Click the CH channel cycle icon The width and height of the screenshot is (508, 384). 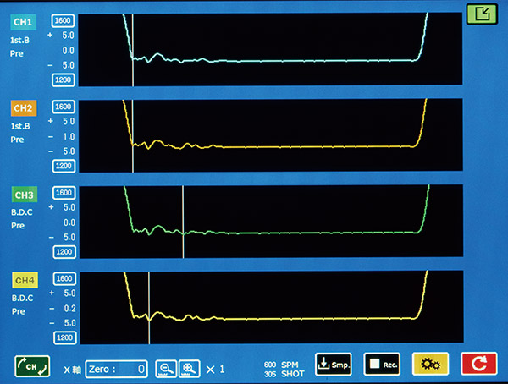[32, 366]
